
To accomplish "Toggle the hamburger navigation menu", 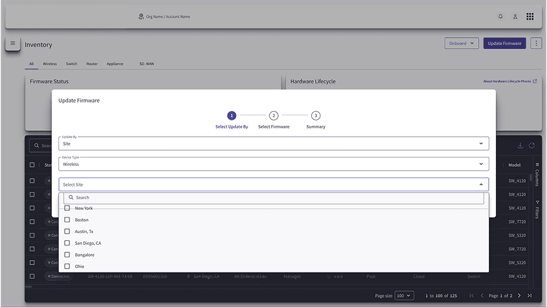I will click(13, 44).
